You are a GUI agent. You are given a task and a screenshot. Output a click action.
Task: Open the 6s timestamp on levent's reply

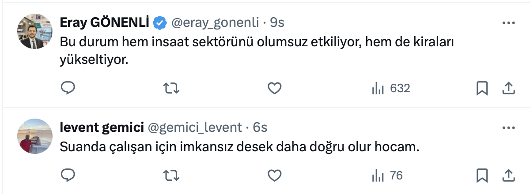point(260,127)
